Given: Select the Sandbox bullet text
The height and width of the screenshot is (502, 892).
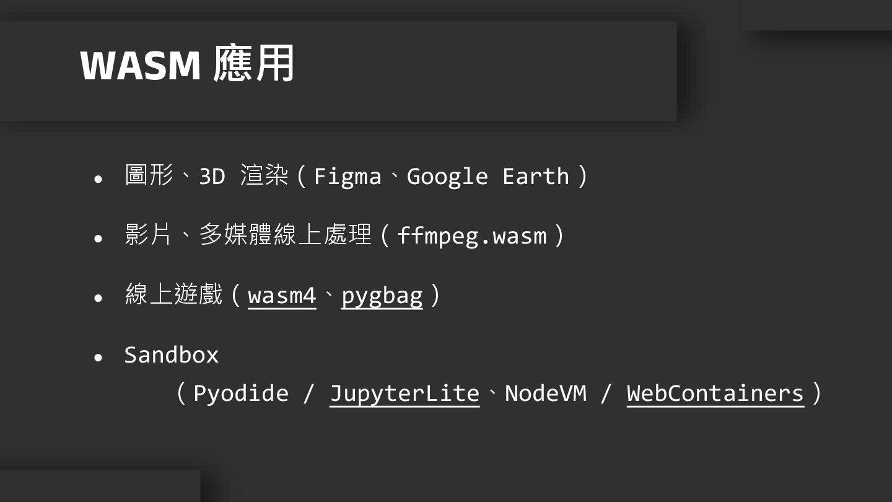Looking at the screenshot, I should (172, 355).
